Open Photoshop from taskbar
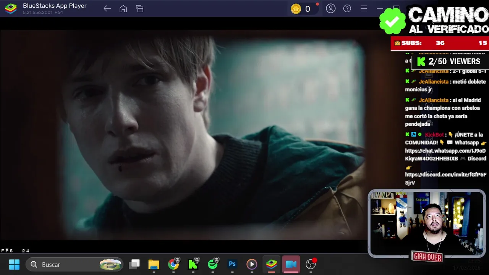The height and width of the screenshot is (275, 489). coord(232,264)
